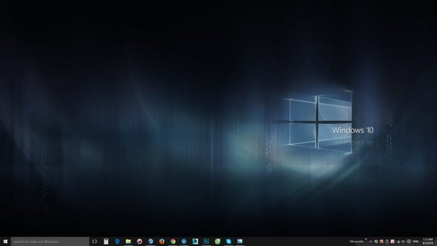Launch Google Chrome from the taskbar
The image size is (437, 246).
[x=173, y=242]
